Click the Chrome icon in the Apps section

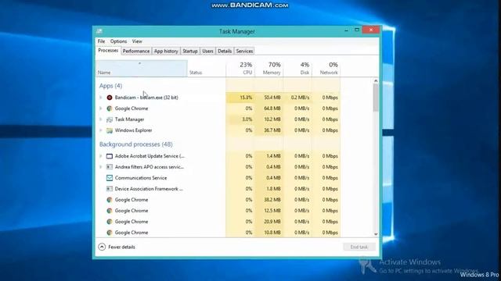coord(110,108)
